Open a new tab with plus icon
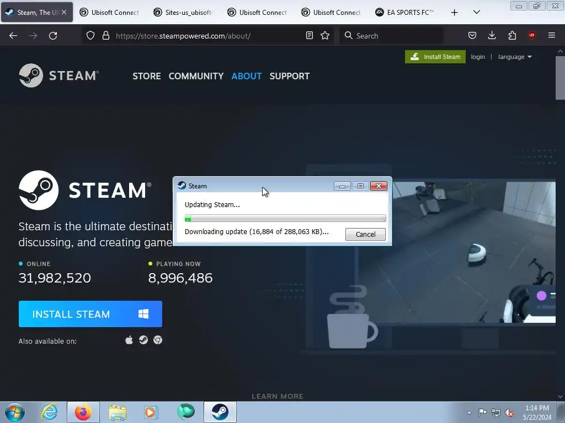 pyautogui.click(x=455, y=13)
